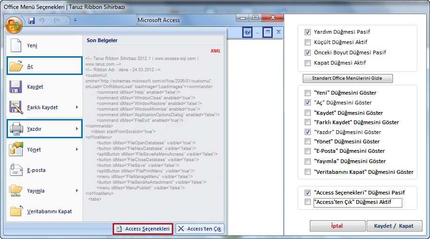Click the Yeni blank document icon

click(16, 45)
